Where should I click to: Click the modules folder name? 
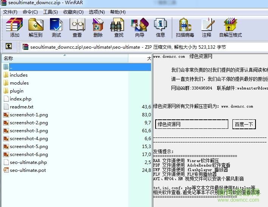[19, 83]
